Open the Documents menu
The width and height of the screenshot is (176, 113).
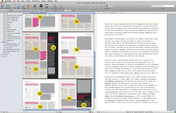point(36,1)
